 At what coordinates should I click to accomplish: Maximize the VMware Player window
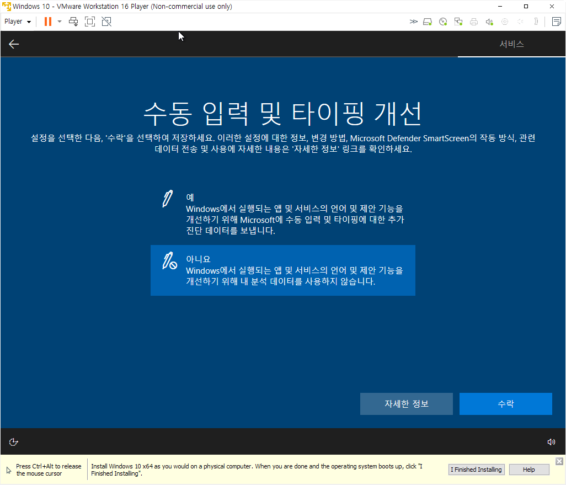coord(526,7)
